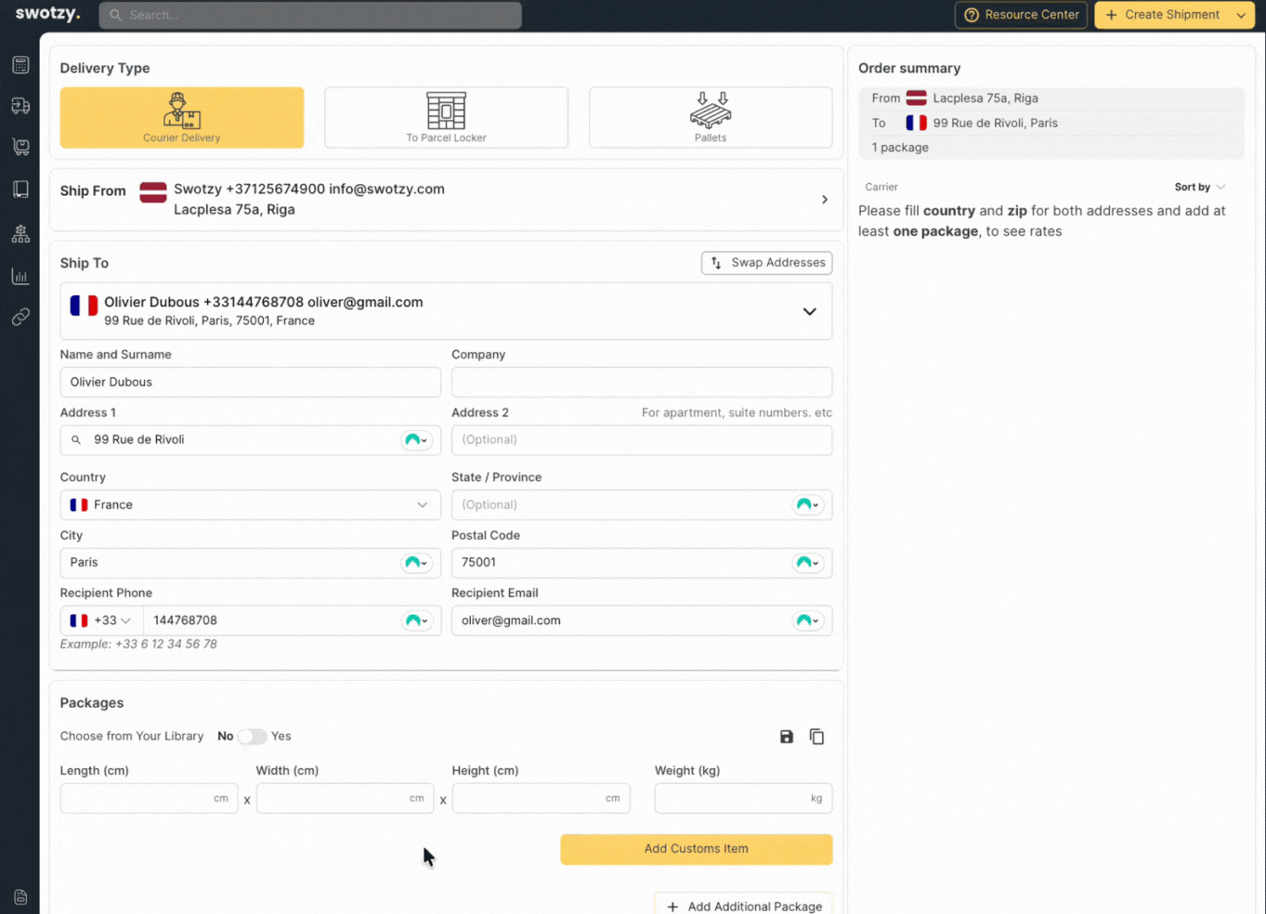The width and height of the screenshot is (1266, 914).
Task: Switch to the To Parcel Locker delivery tab
Action: point(446,117)
